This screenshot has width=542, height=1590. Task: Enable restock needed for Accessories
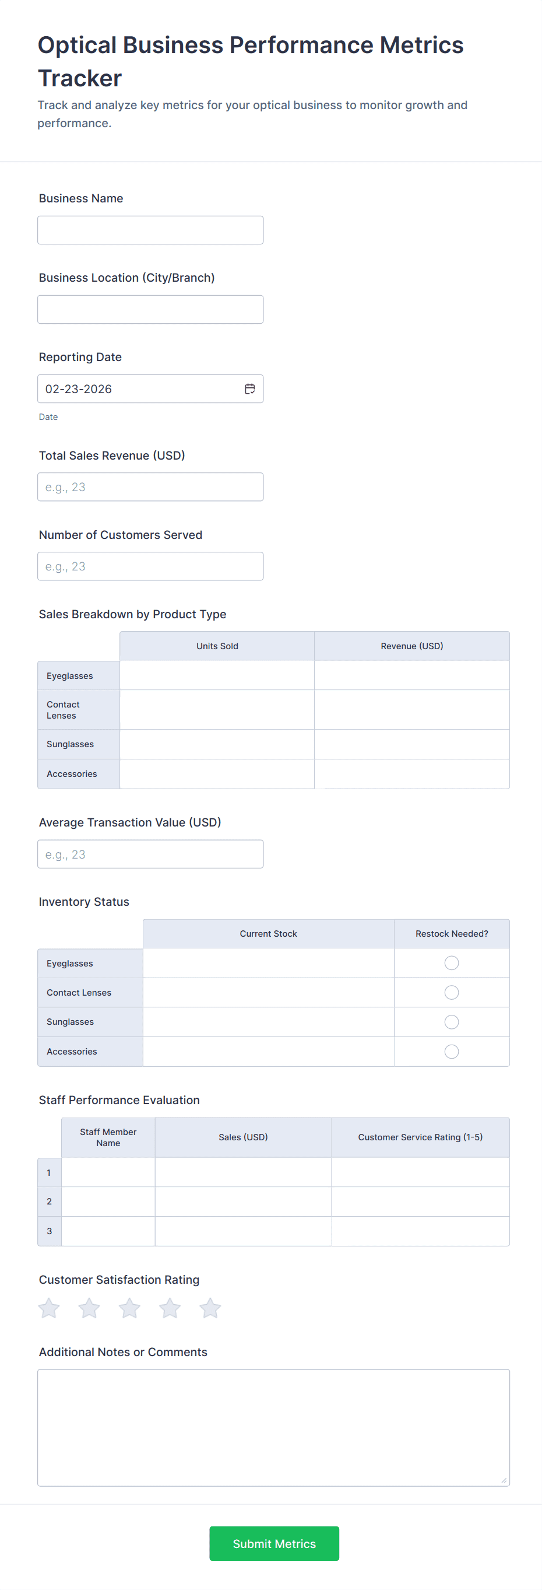[x=451, y=1051]
